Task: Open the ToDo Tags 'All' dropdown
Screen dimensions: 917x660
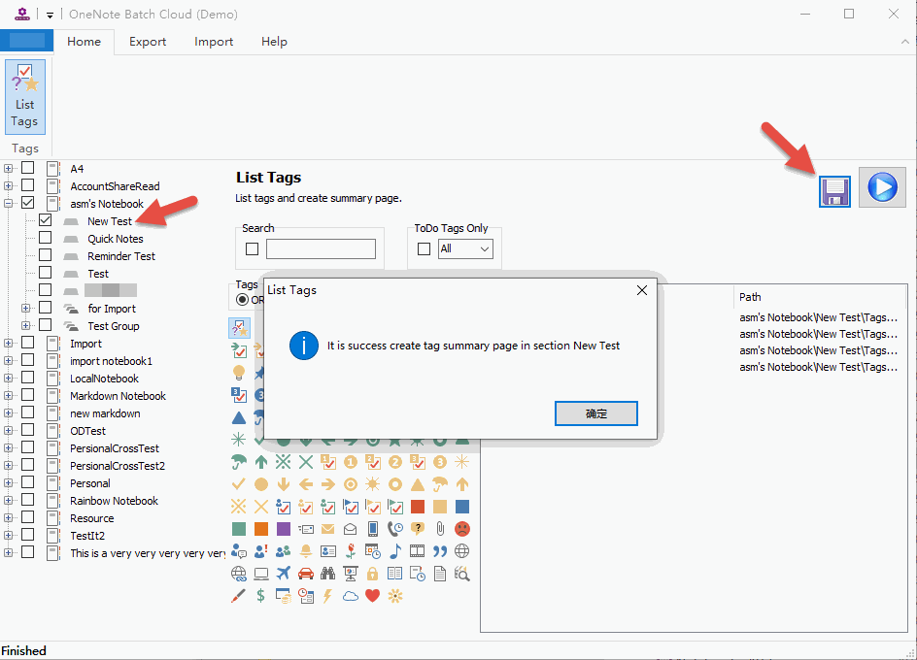Action: click(x=465, y=249)
